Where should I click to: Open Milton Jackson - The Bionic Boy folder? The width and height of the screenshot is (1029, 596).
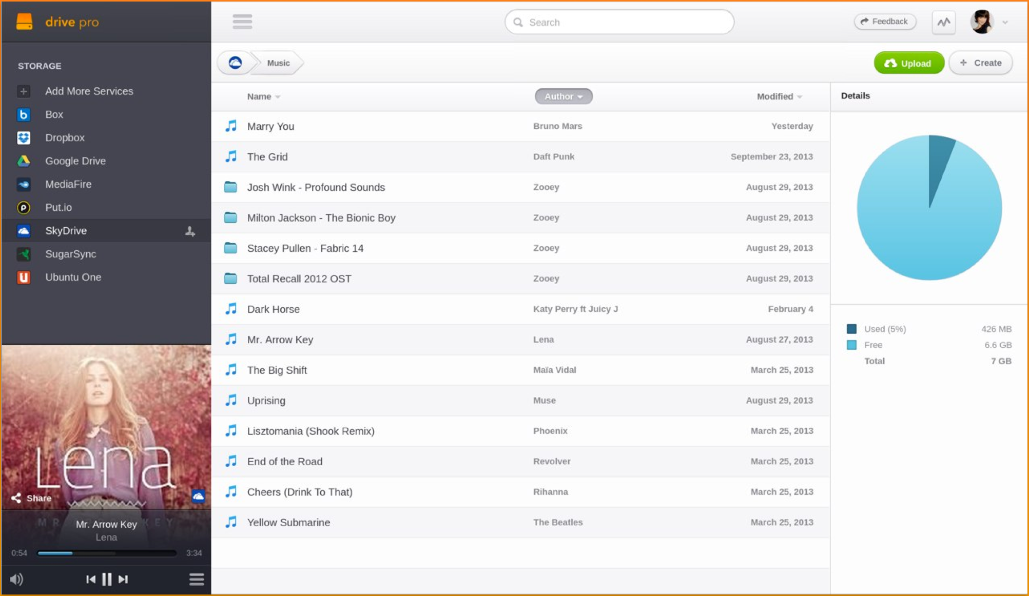(x=520, y=218)
